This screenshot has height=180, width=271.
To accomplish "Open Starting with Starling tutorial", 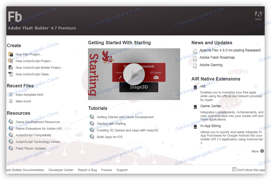I will [111, 124].
